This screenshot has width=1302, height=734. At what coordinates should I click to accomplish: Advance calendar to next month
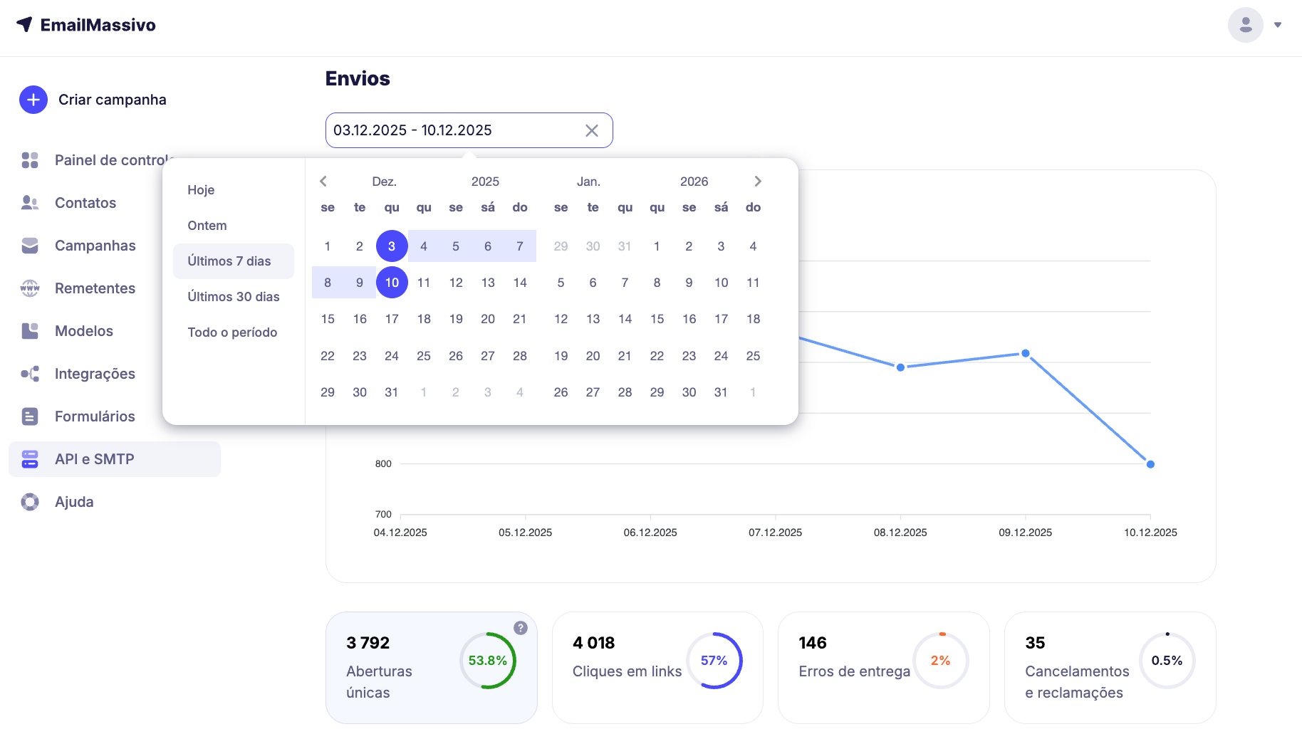758,182
